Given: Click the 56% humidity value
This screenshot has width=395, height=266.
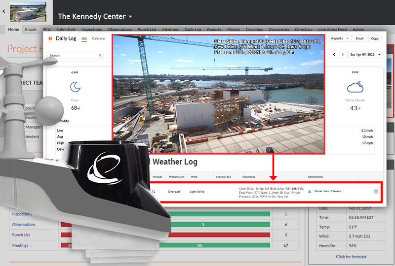Looking at the screenshot, I should point(353,246).
